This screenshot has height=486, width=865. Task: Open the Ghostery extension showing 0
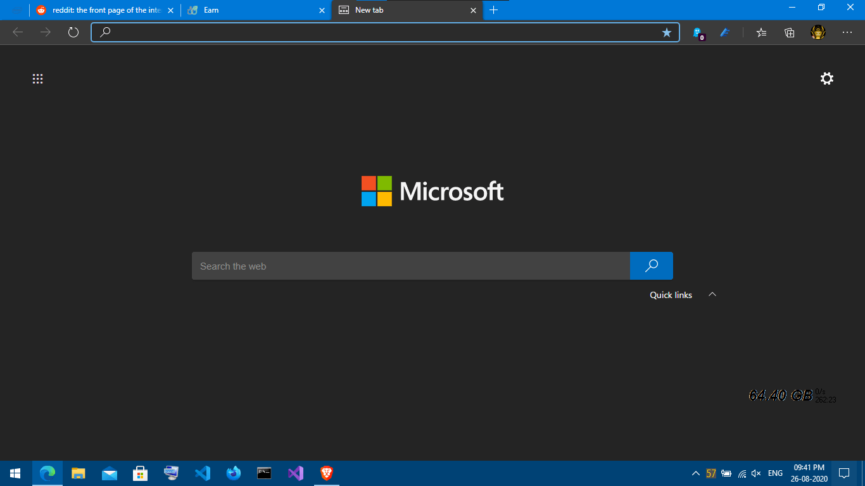click(x=698, y=33)
